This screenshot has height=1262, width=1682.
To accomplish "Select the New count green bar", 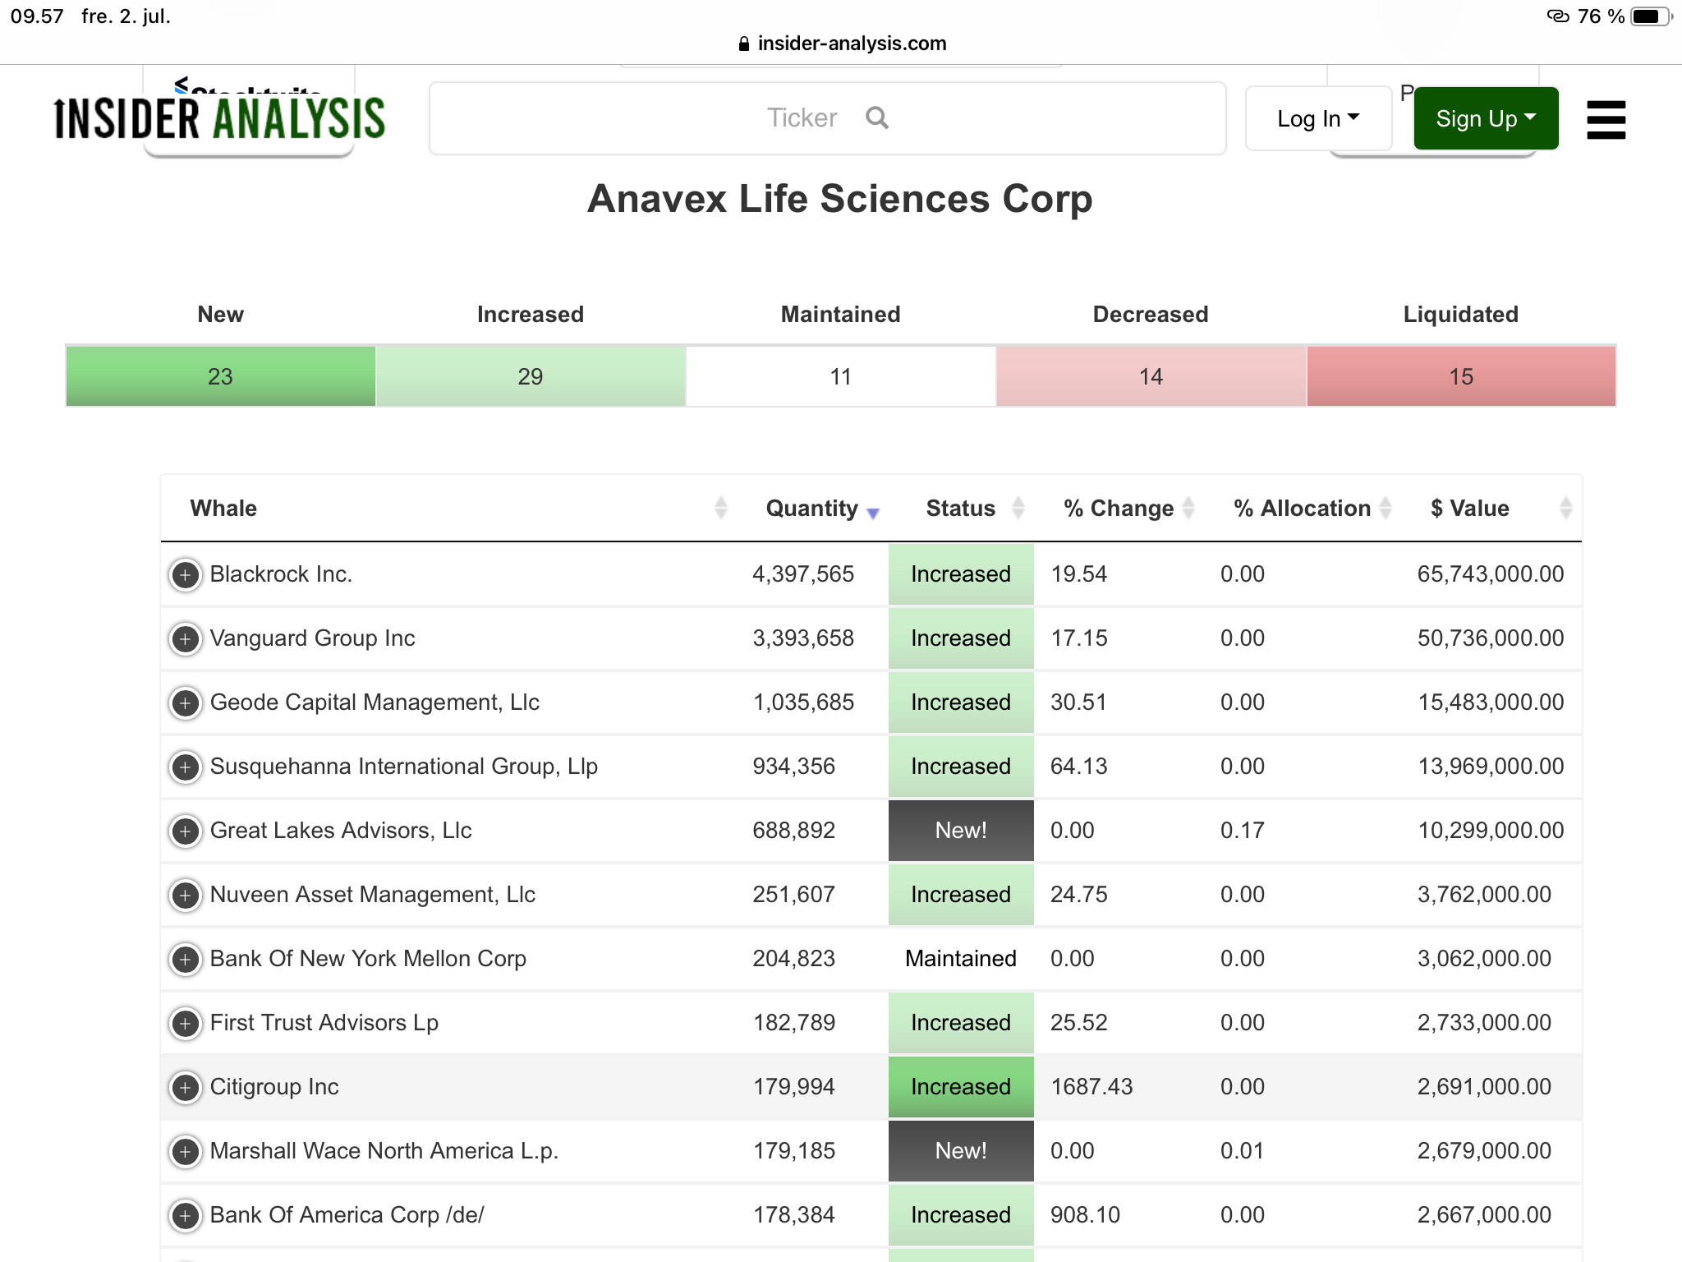I will (220, 376).
